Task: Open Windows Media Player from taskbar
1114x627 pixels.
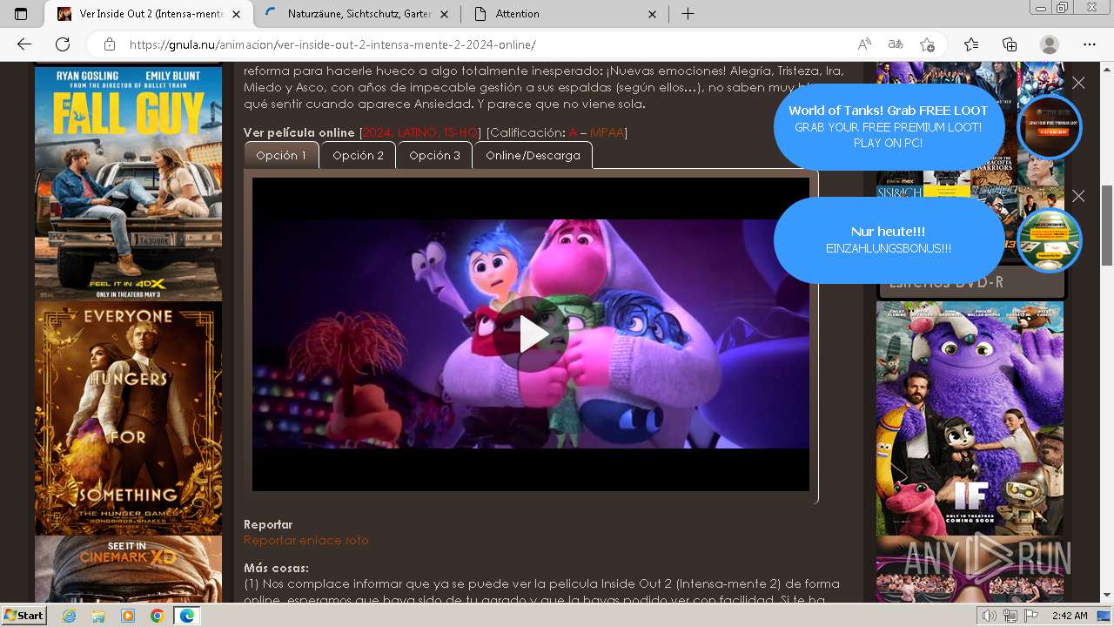Action: click(x=128, y=616)
